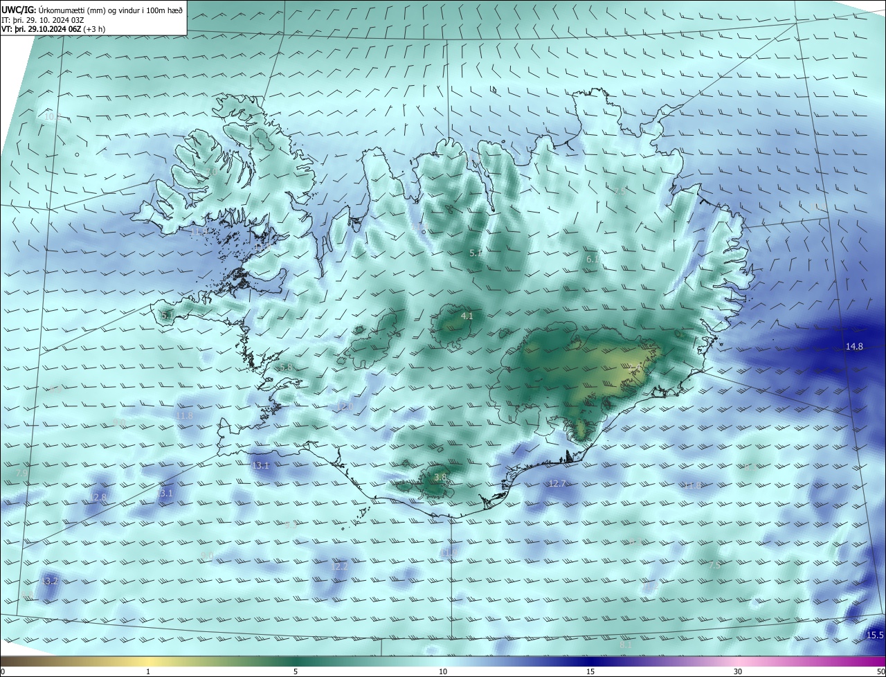Viewport: 886px width, 677px height.
Task: Click the 12.2 value label in the sea
Action: pyautogui.click(x=339, y=566)
